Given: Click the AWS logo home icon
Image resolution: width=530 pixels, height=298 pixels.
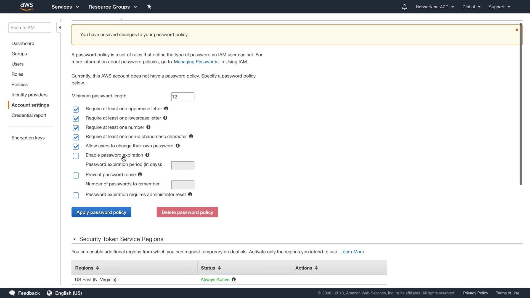Looking at the screenshot, I should coord(27,6).
